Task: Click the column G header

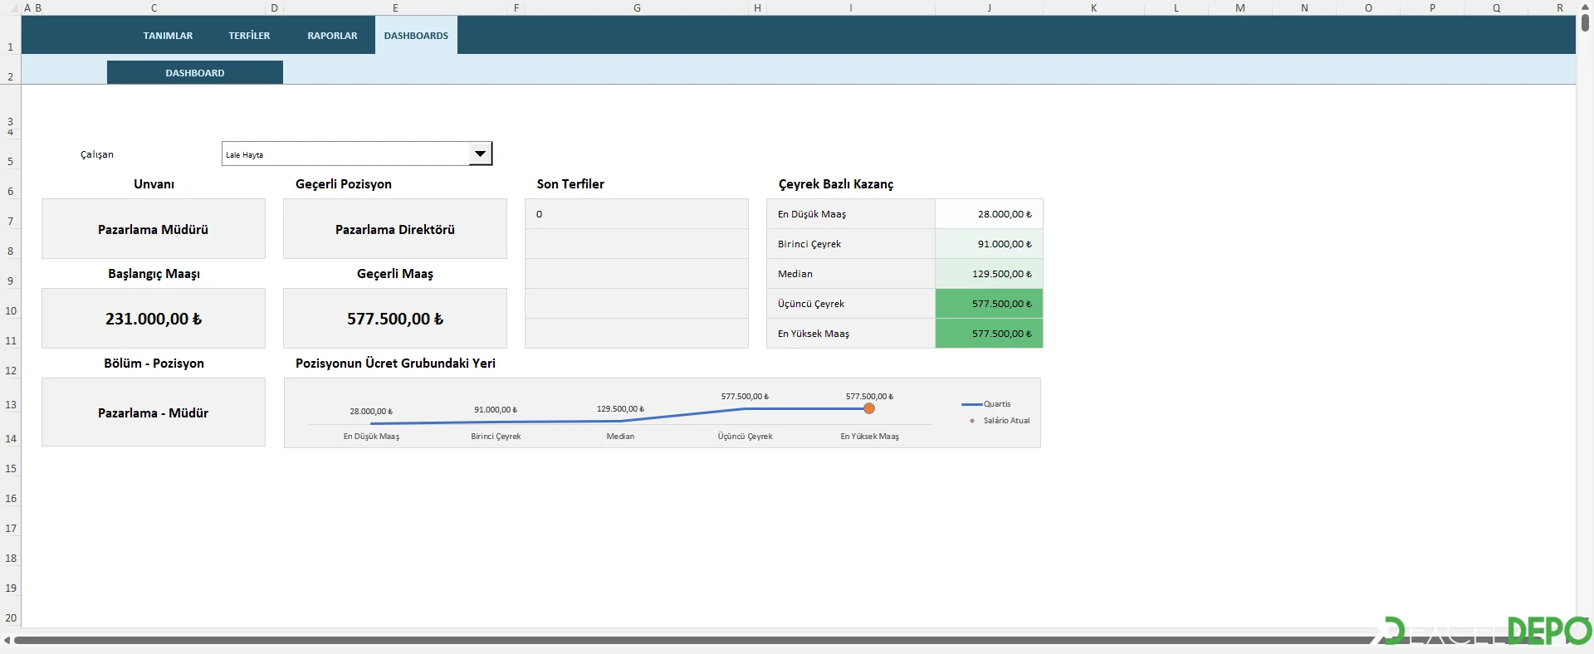Action: (637, 7)
